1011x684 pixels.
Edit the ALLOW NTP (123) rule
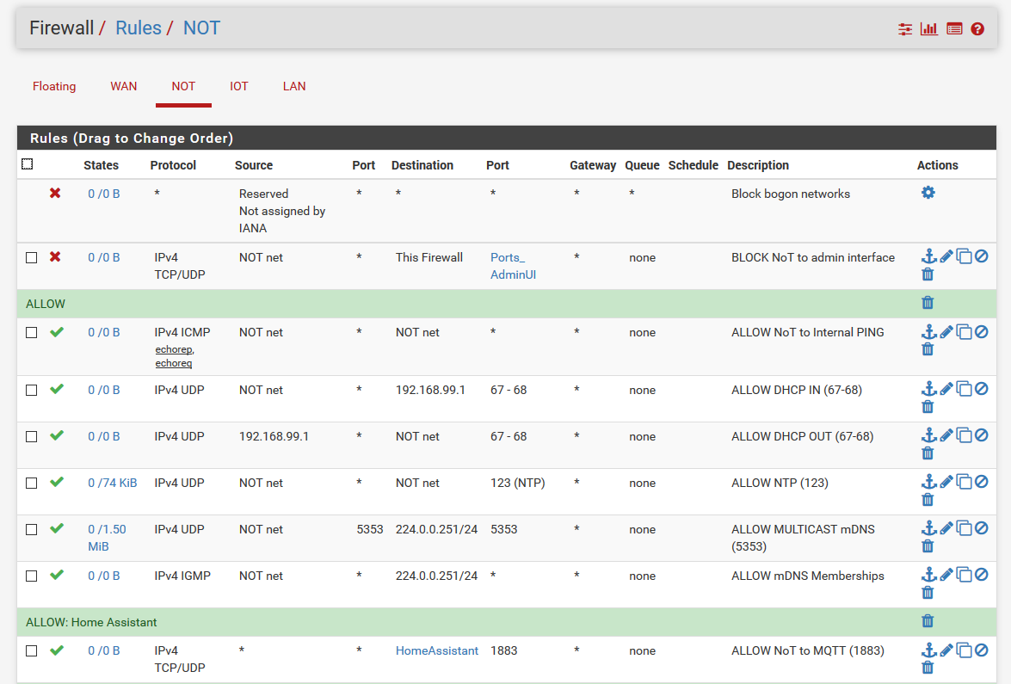[946, 482]
